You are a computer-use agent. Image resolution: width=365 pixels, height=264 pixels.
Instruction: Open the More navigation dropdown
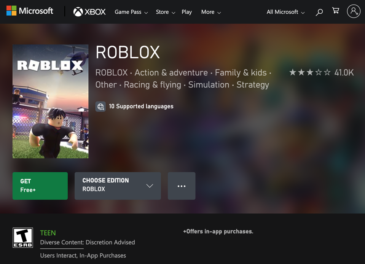tap(211, 12)
